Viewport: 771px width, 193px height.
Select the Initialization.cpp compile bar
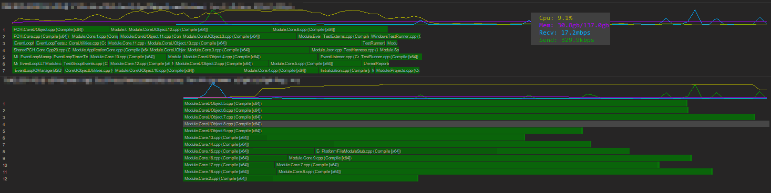[x=344, y=70]
